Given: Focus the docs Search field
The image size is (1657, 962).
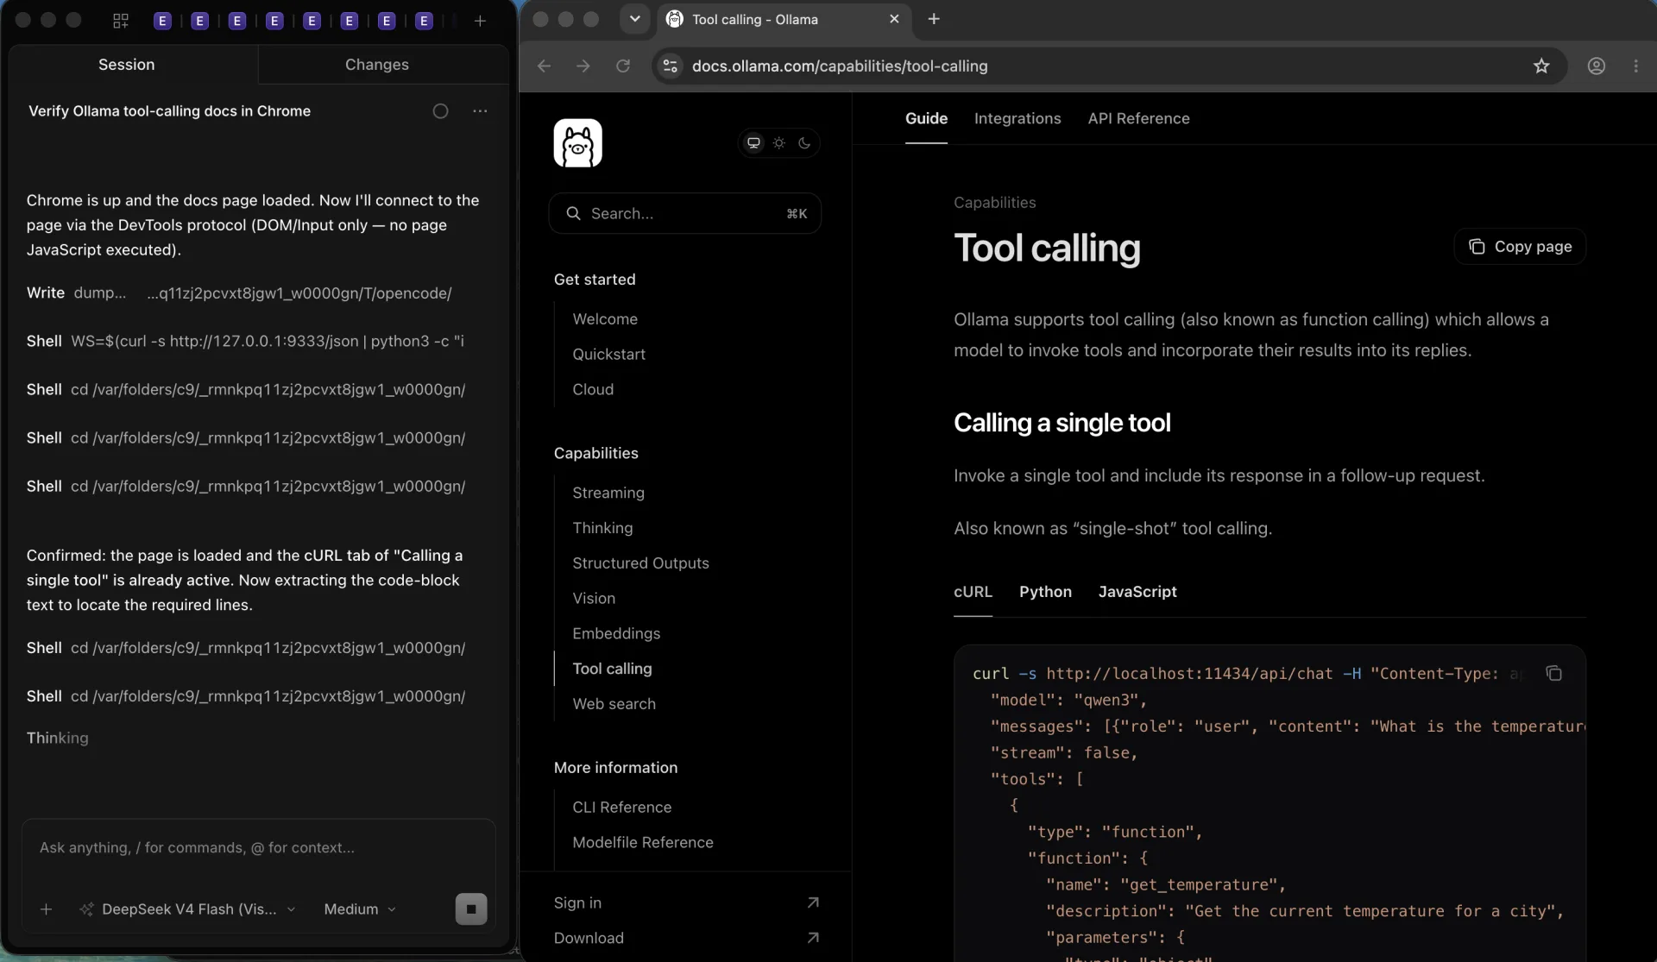Looking at the screenshot, I should coord(685,213).
